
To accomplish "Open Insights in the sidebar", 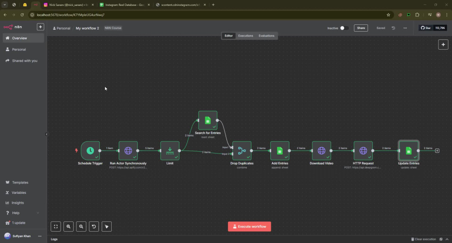I will (23, 203).
